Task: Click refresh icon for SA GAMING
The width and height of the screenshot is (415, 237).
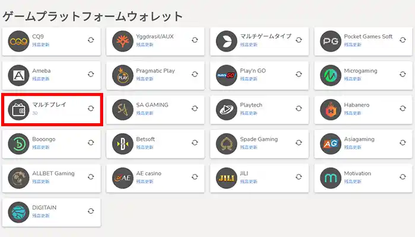Action: [195, 109]
